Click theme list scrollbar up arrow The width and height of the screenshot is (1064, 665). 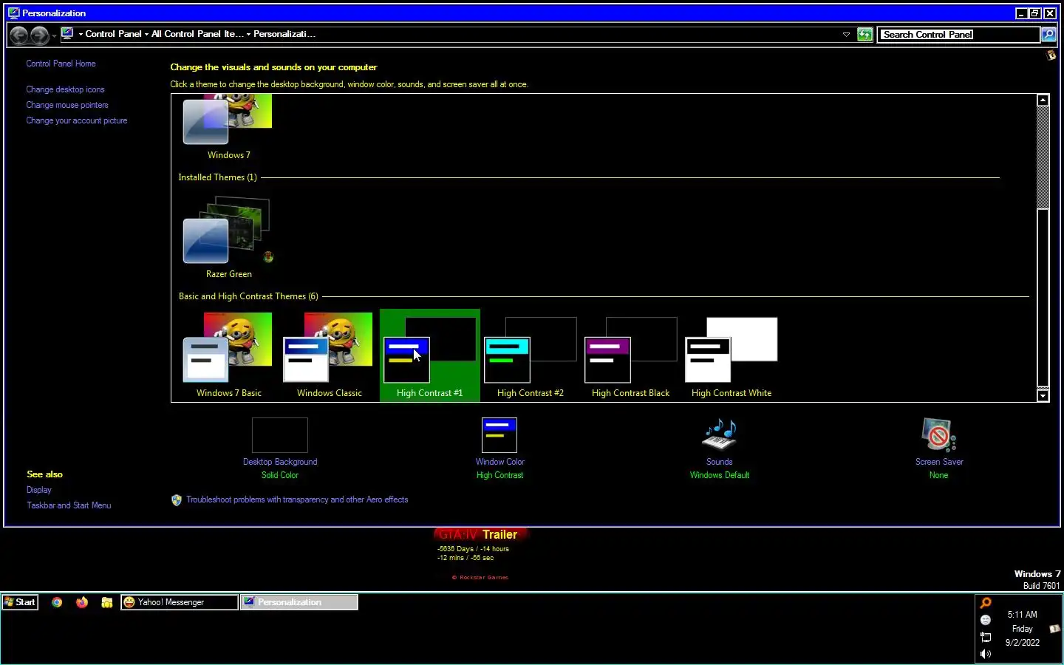click(x=1043, y=100)
